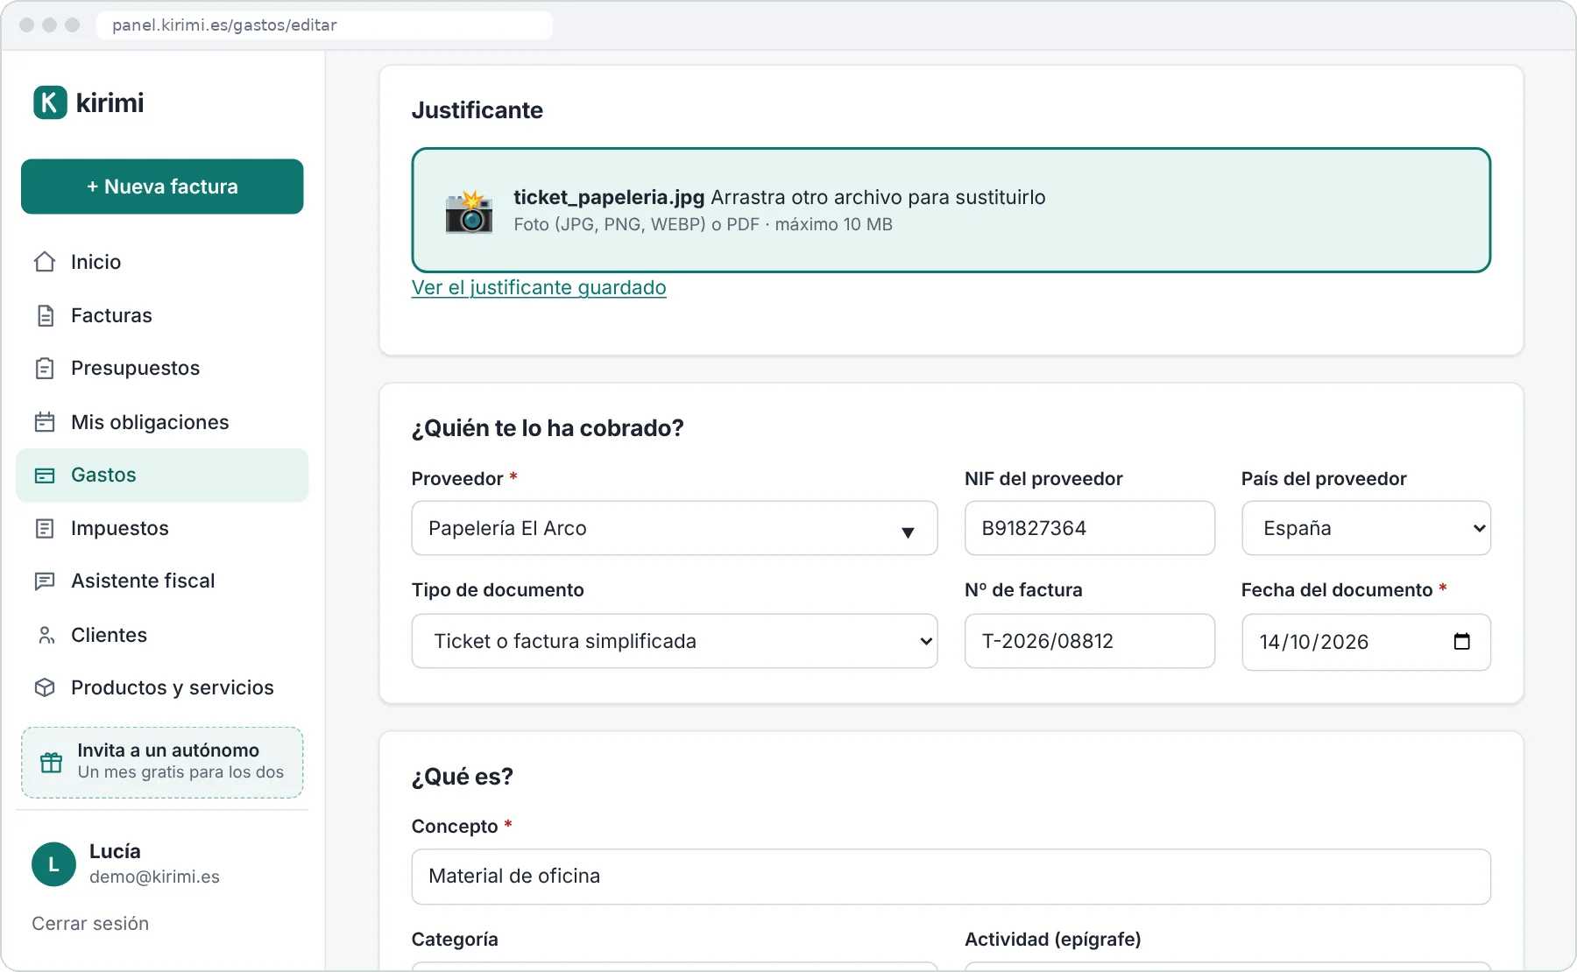Click the kirimi K logo icon
Image resolution: width=1577 pixels, height=972 pixels.
pos(50,102)
